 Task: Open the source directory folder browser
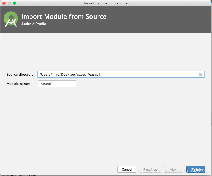[201, 74]
